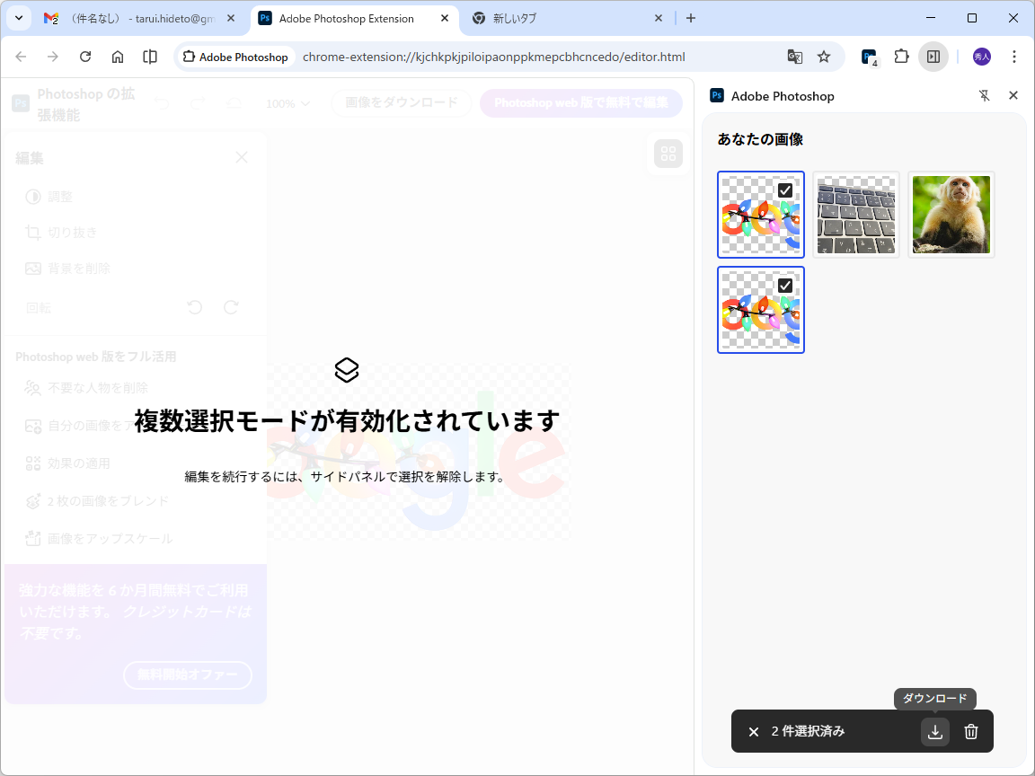Click the 無料開始オファー button

pos(187,675)
